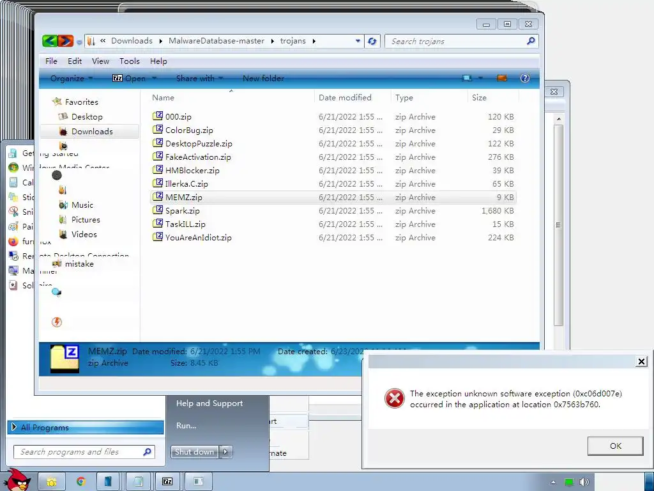Viewport: 654px width, 491px height.
Task: Click the Pictures library icon
Action: [x=63, y=220]
